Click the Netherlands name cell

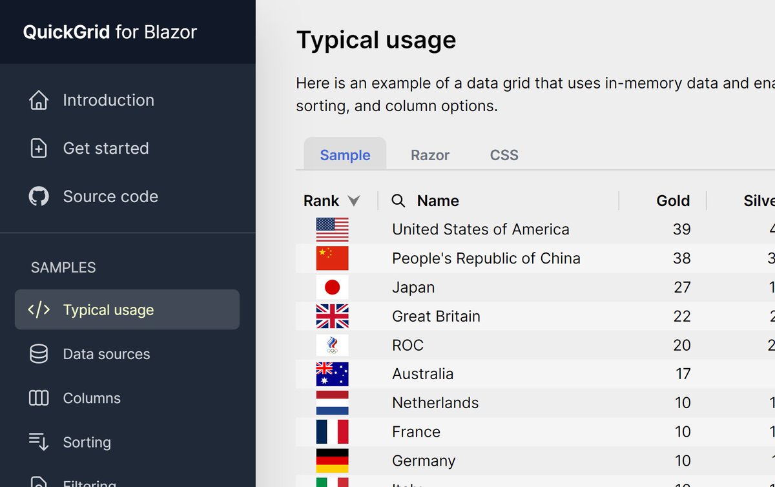point(435,403)
